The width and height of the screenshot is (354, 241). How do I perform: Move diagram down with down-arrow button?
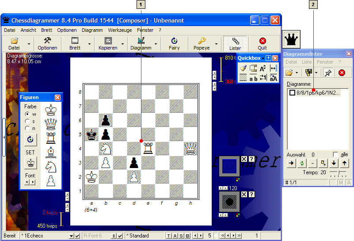(x=334, y=163)
